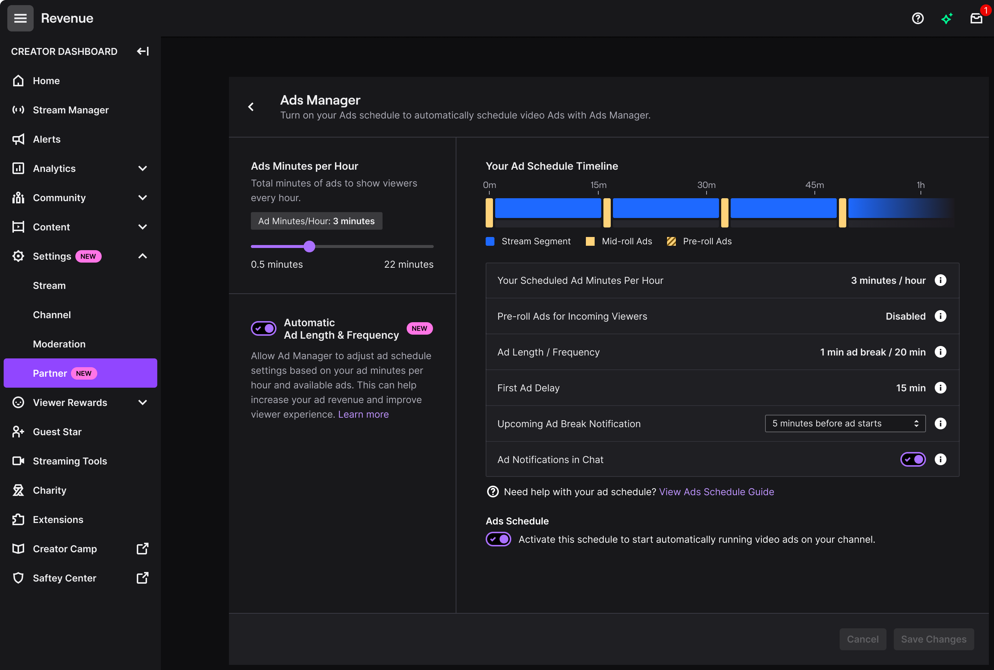Collapse the Settings submenu chevron
Viewport: 994px width, 670px height.
(x=143, y=256)
